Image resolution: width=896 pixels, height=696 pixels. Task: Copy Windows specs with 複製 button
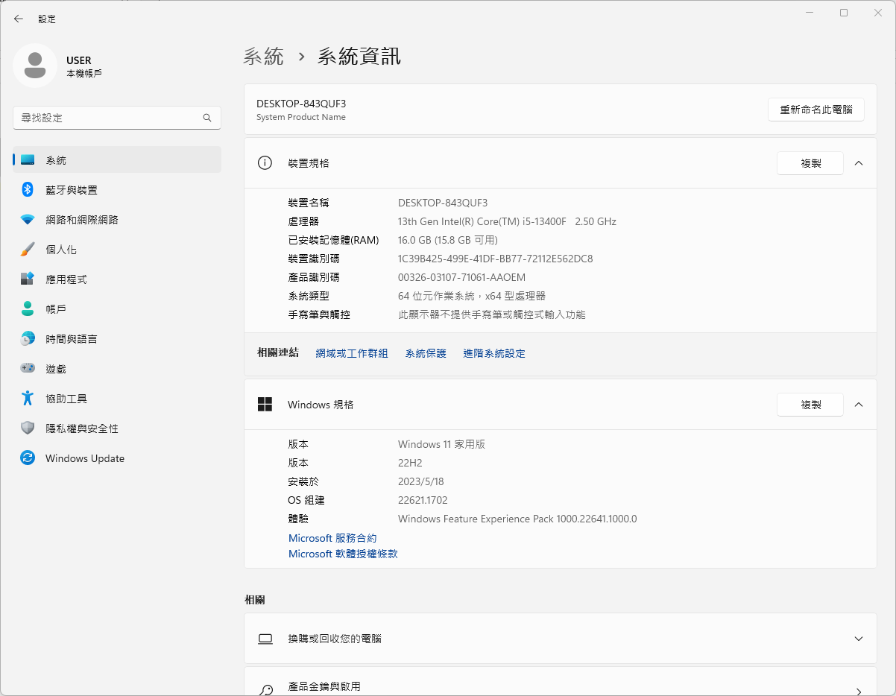point(810,405)
